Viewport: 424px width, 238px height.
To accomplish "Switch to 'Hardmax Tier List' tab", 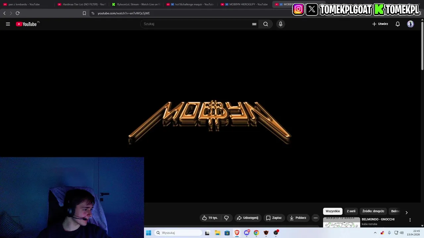I will 81,4.
